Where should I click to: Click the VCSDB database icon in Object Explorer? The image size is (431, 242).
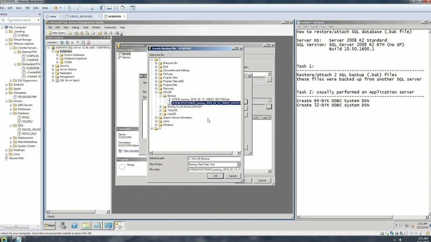pyautogui.click(x=61, y=62)
